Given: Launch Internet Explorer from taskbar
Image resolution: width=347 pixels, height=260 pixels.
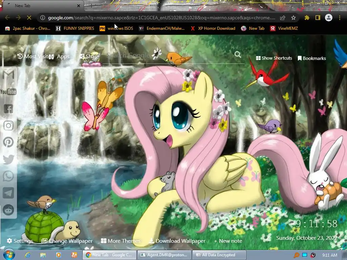Looking at the screenshot, I should (27, 255).
